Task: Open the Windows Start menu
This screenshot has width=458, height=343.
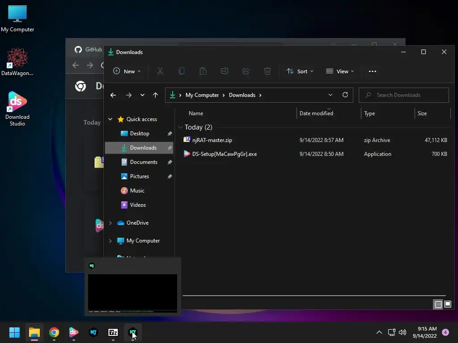Action: point(14,332)
